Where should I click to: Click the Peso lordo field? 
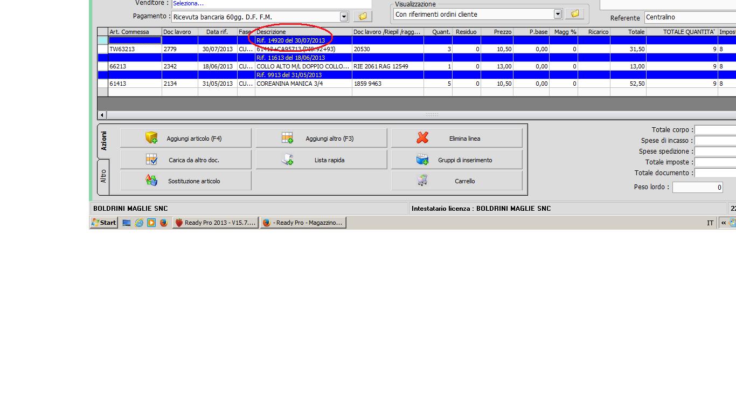[697, 188]
